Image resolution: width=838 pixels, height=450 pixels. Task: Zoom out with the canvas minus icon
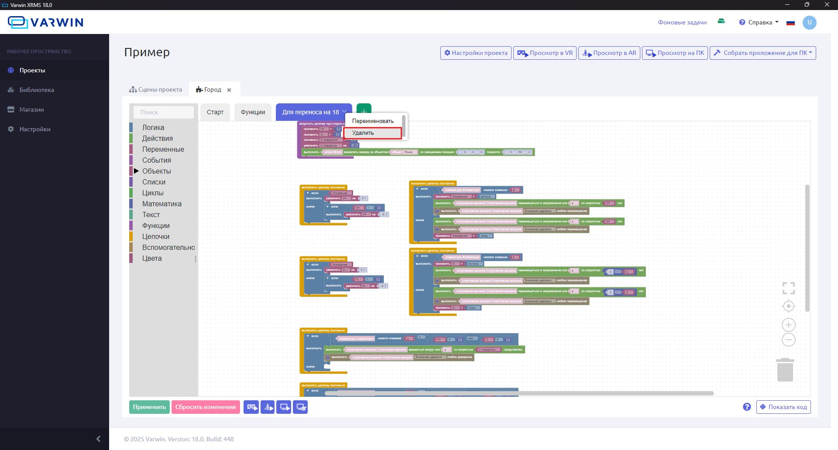(788, 340)
